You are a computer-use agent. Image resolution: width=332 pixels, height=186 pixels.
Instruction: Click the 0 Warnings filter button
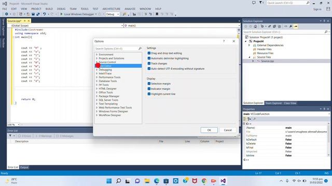43,136
